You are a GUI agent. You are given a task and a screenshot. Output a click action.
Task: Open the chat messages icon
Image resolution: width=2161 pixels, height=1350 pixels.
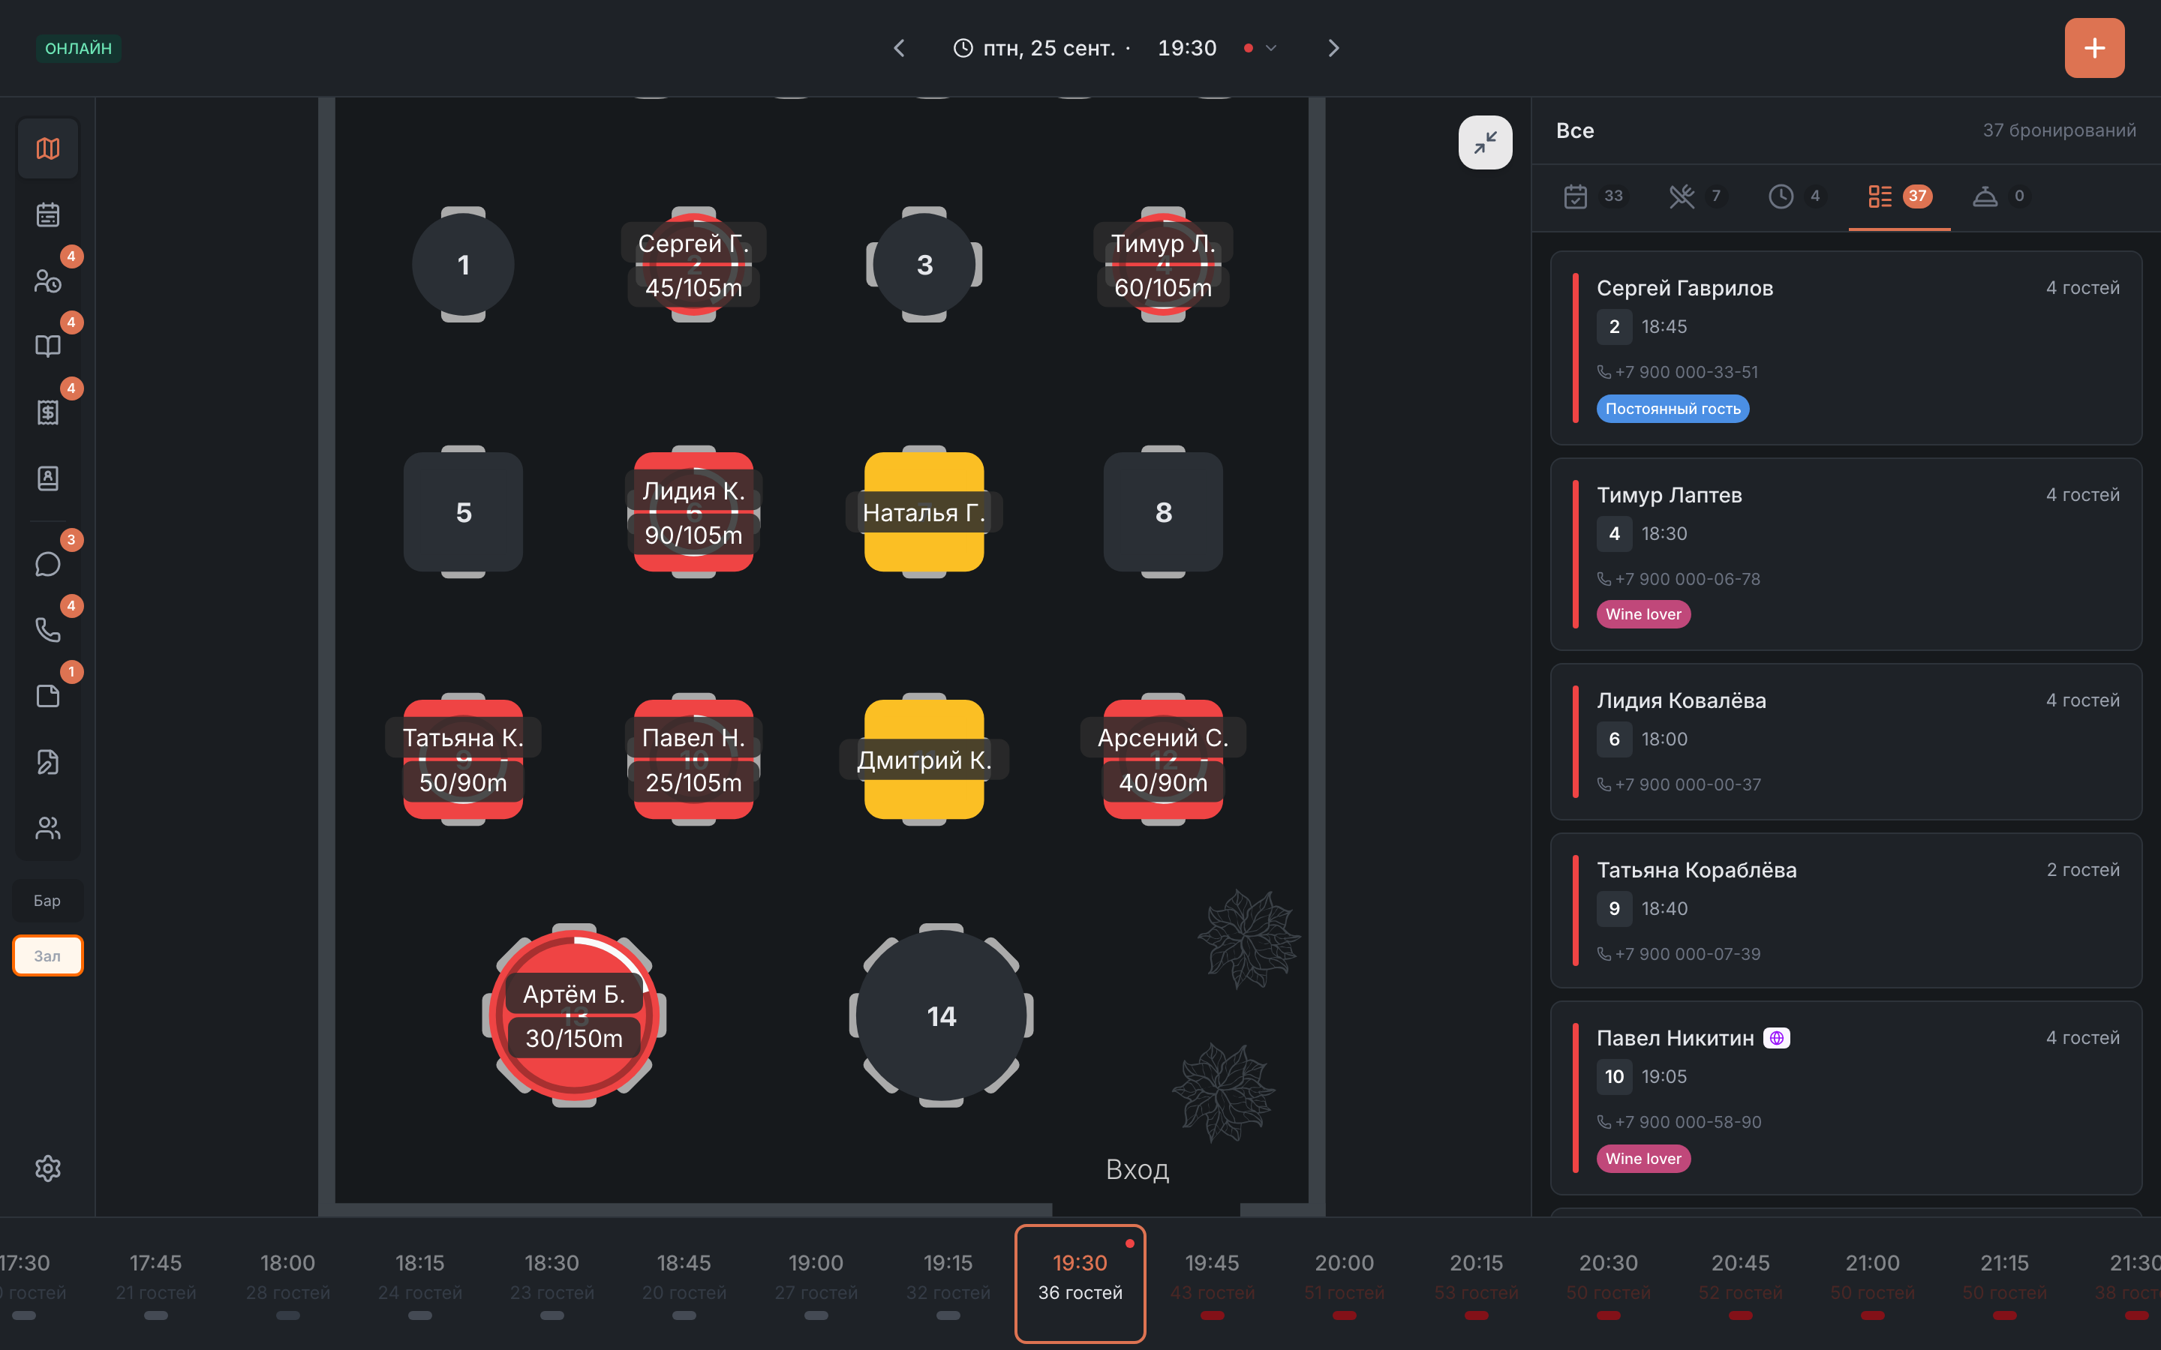(47, 564)
